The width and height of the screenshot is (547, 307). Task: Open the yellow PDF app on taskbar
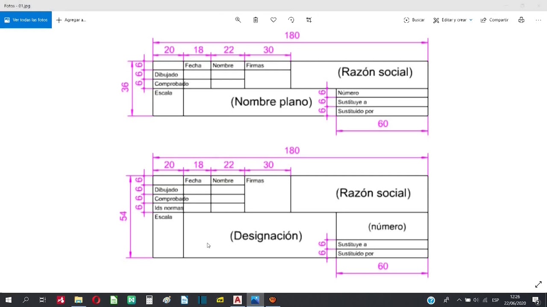click(220, 300)
